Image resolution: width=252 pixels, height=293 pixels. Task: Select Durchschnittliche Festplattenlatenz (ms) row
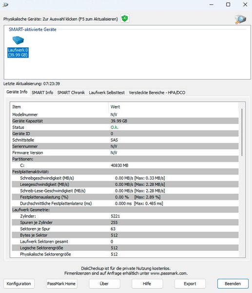pyautogui.click(x=125, y=204)
